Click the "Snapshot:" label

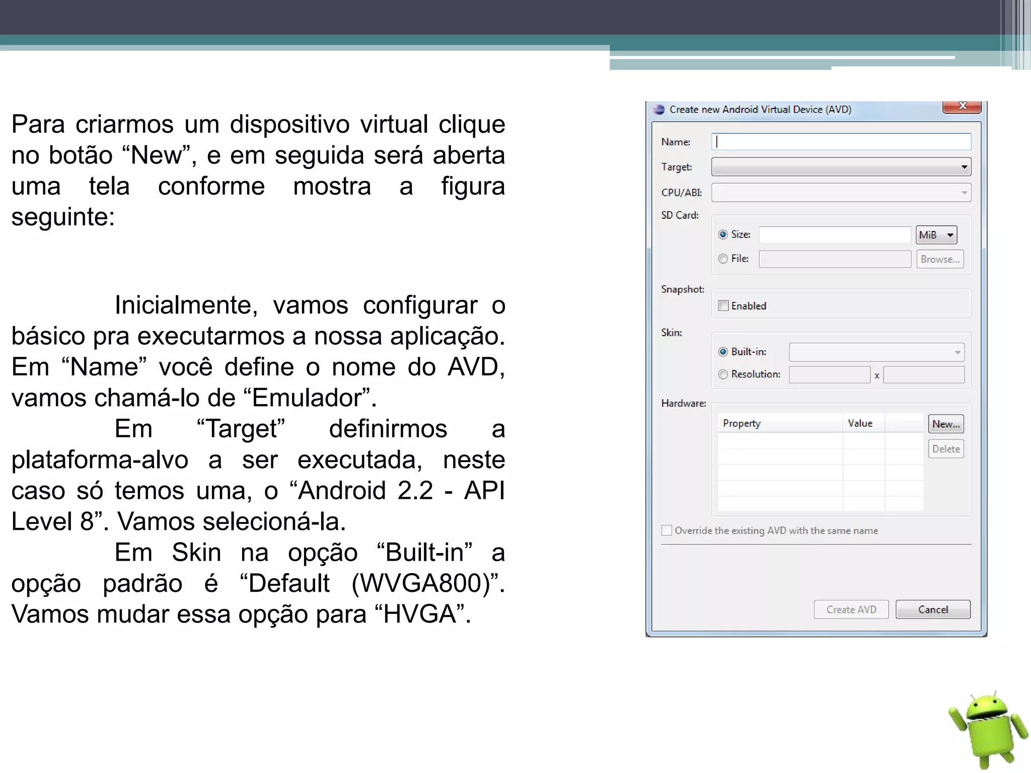tap(683, 289)
